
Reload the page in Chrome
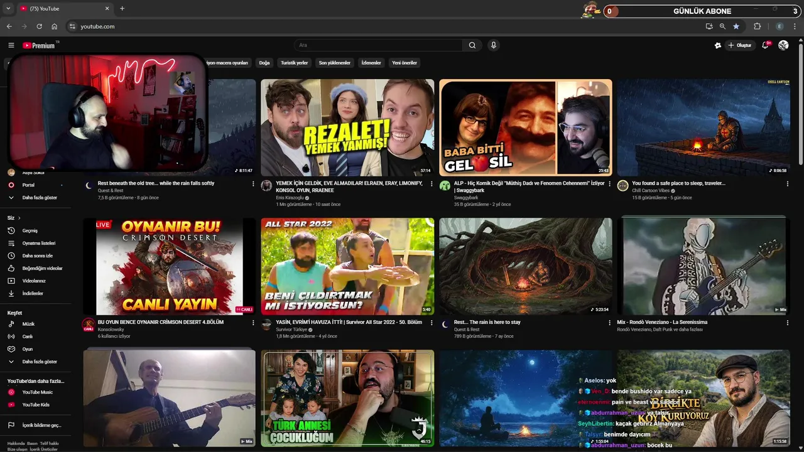[39, 26]
